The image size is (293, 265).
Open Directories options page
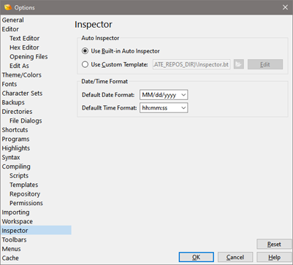17,112
